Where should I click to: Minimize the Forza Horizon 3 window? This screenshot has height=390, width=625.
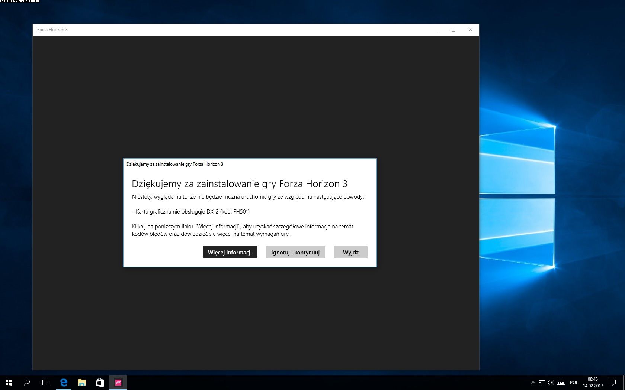[x=436, y=30]
